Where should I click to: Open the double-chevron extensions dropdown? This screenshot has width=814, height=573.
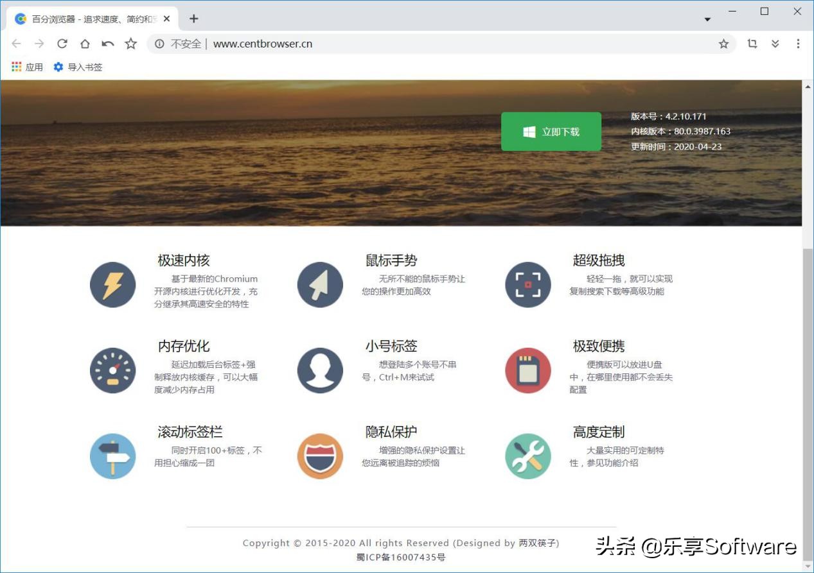[775, 44]
